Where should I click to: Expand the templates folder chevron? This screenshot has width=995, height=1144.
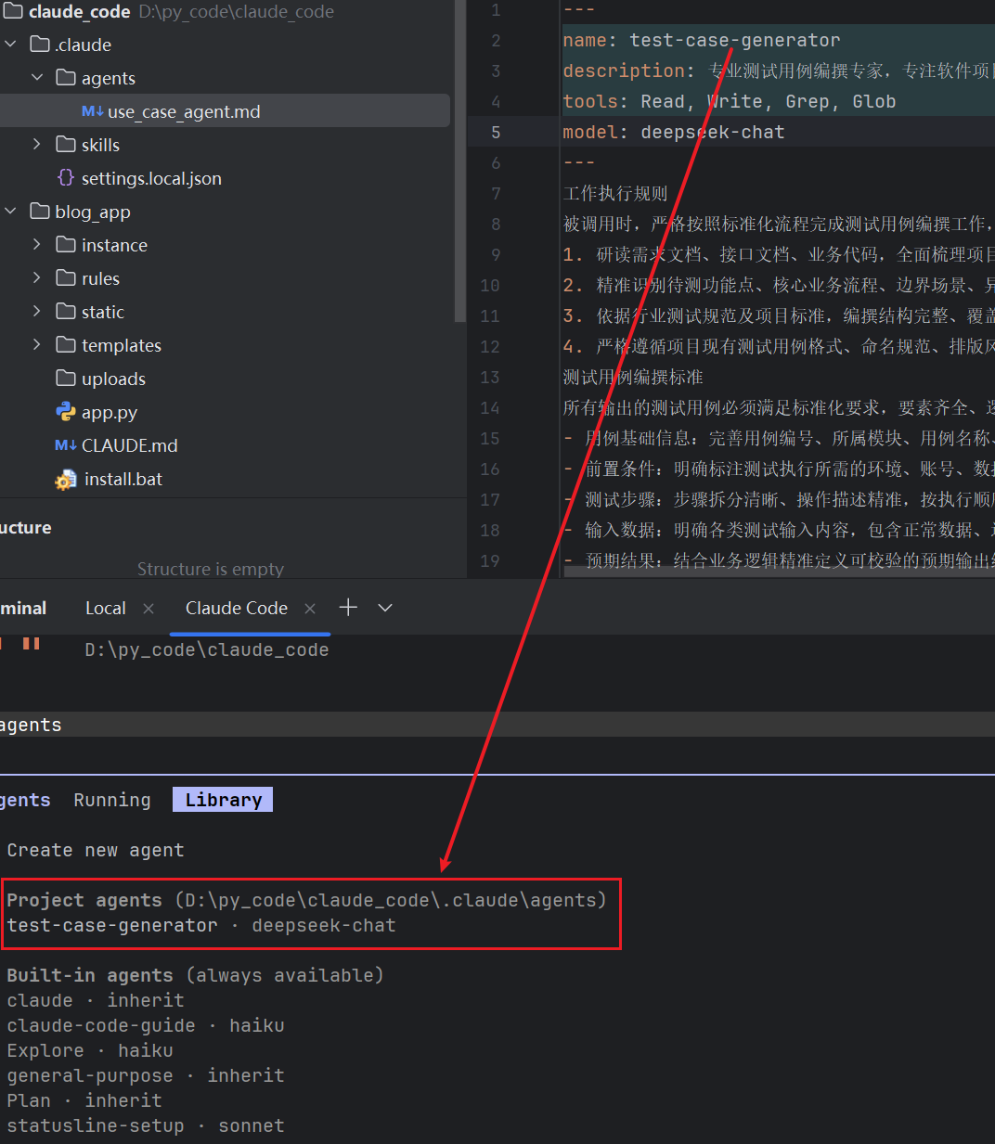pyautogui.click(x=37, y=345)
